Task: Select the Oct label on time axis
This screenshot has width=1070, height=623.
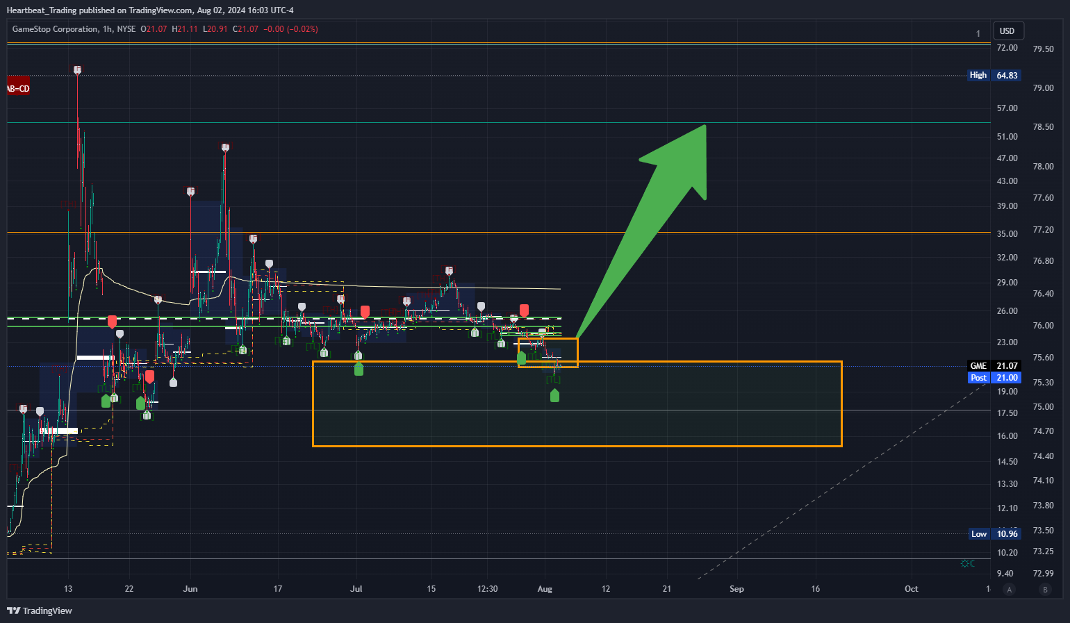Action: 911,589
